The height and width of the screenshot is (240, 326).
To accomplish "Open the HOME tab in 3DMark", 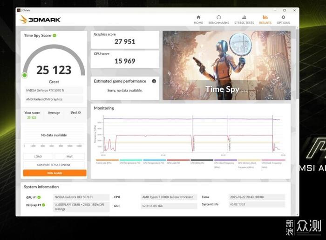I will tap(198, 20).
